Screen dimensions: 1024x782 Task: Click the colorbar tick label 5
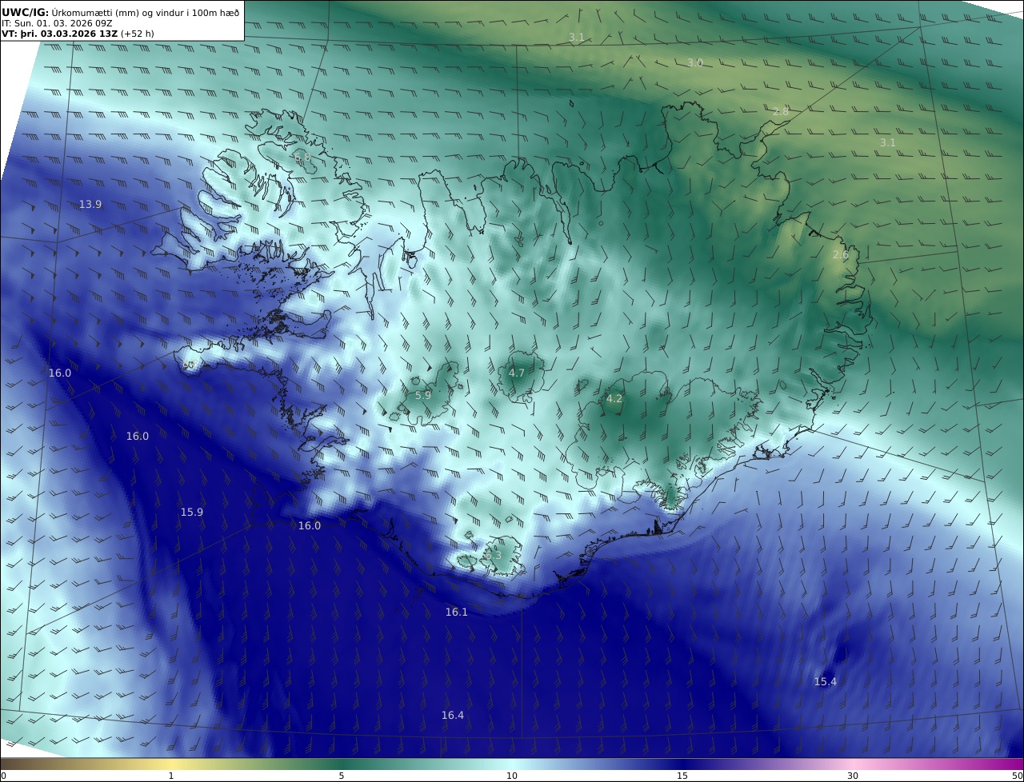point(342,776)
